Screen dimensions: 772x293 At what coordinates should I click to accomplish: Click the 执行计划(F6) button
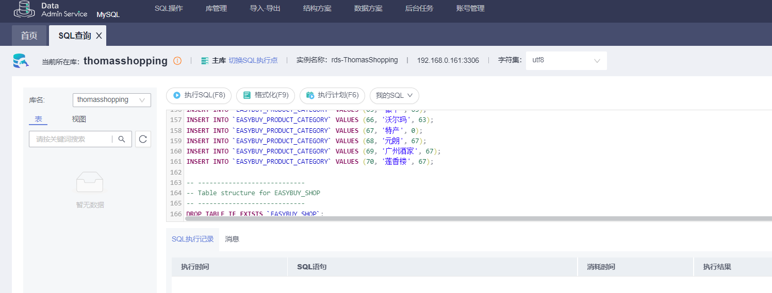pyautogui.click(x=332, y=95)
